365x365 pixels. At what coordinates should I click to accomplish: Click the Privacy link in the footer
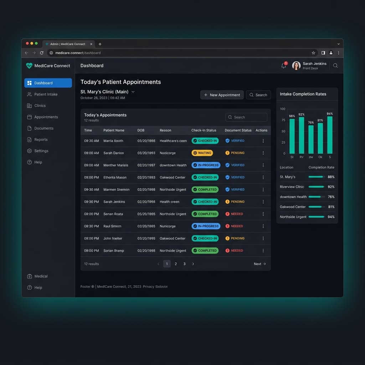(149, 287)
